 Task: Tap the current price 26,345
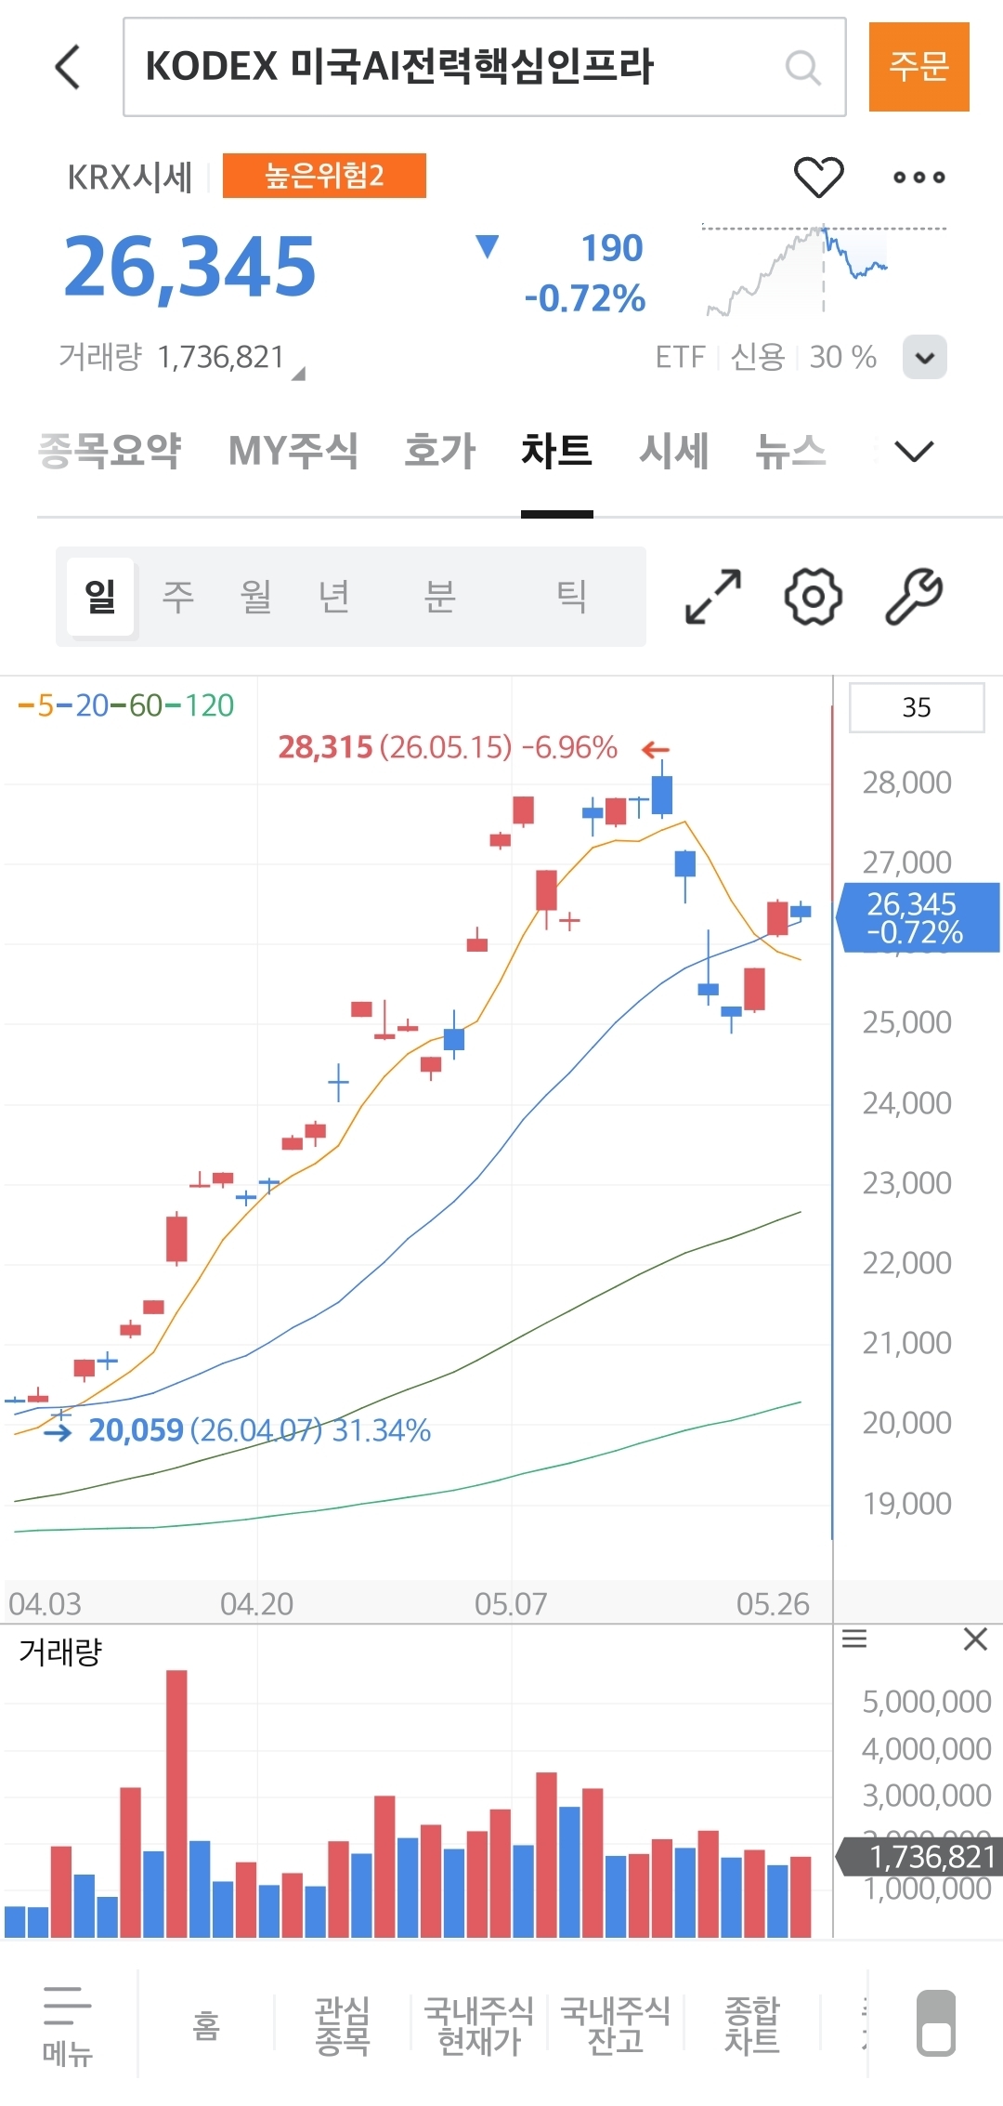click(190, 267)
